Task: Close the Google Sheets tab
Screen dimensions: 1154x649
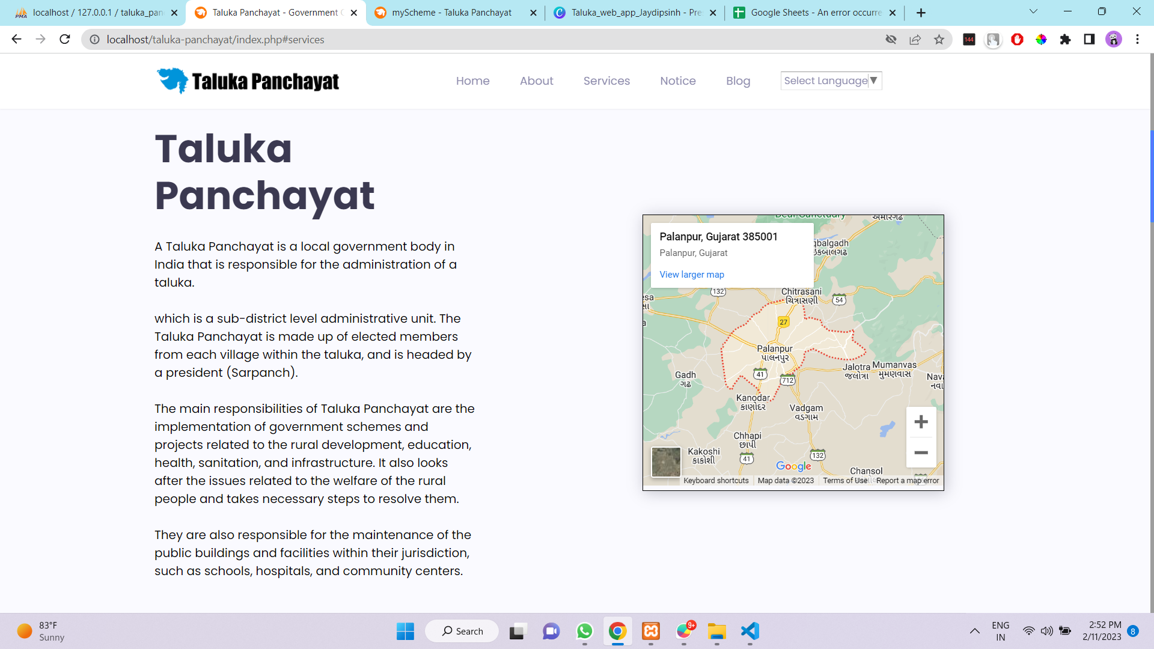Action: click(x=893, y=13)
